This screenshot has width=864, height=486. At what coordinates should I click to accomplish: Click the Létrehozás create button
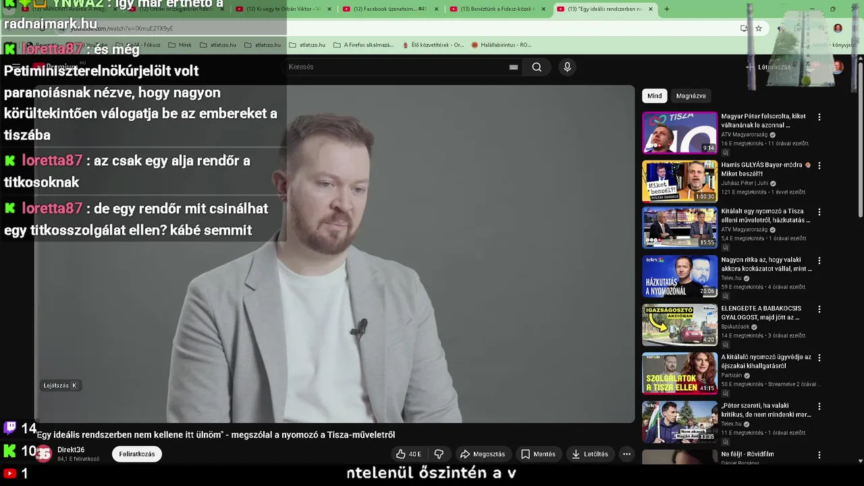[x=768, y=67]
